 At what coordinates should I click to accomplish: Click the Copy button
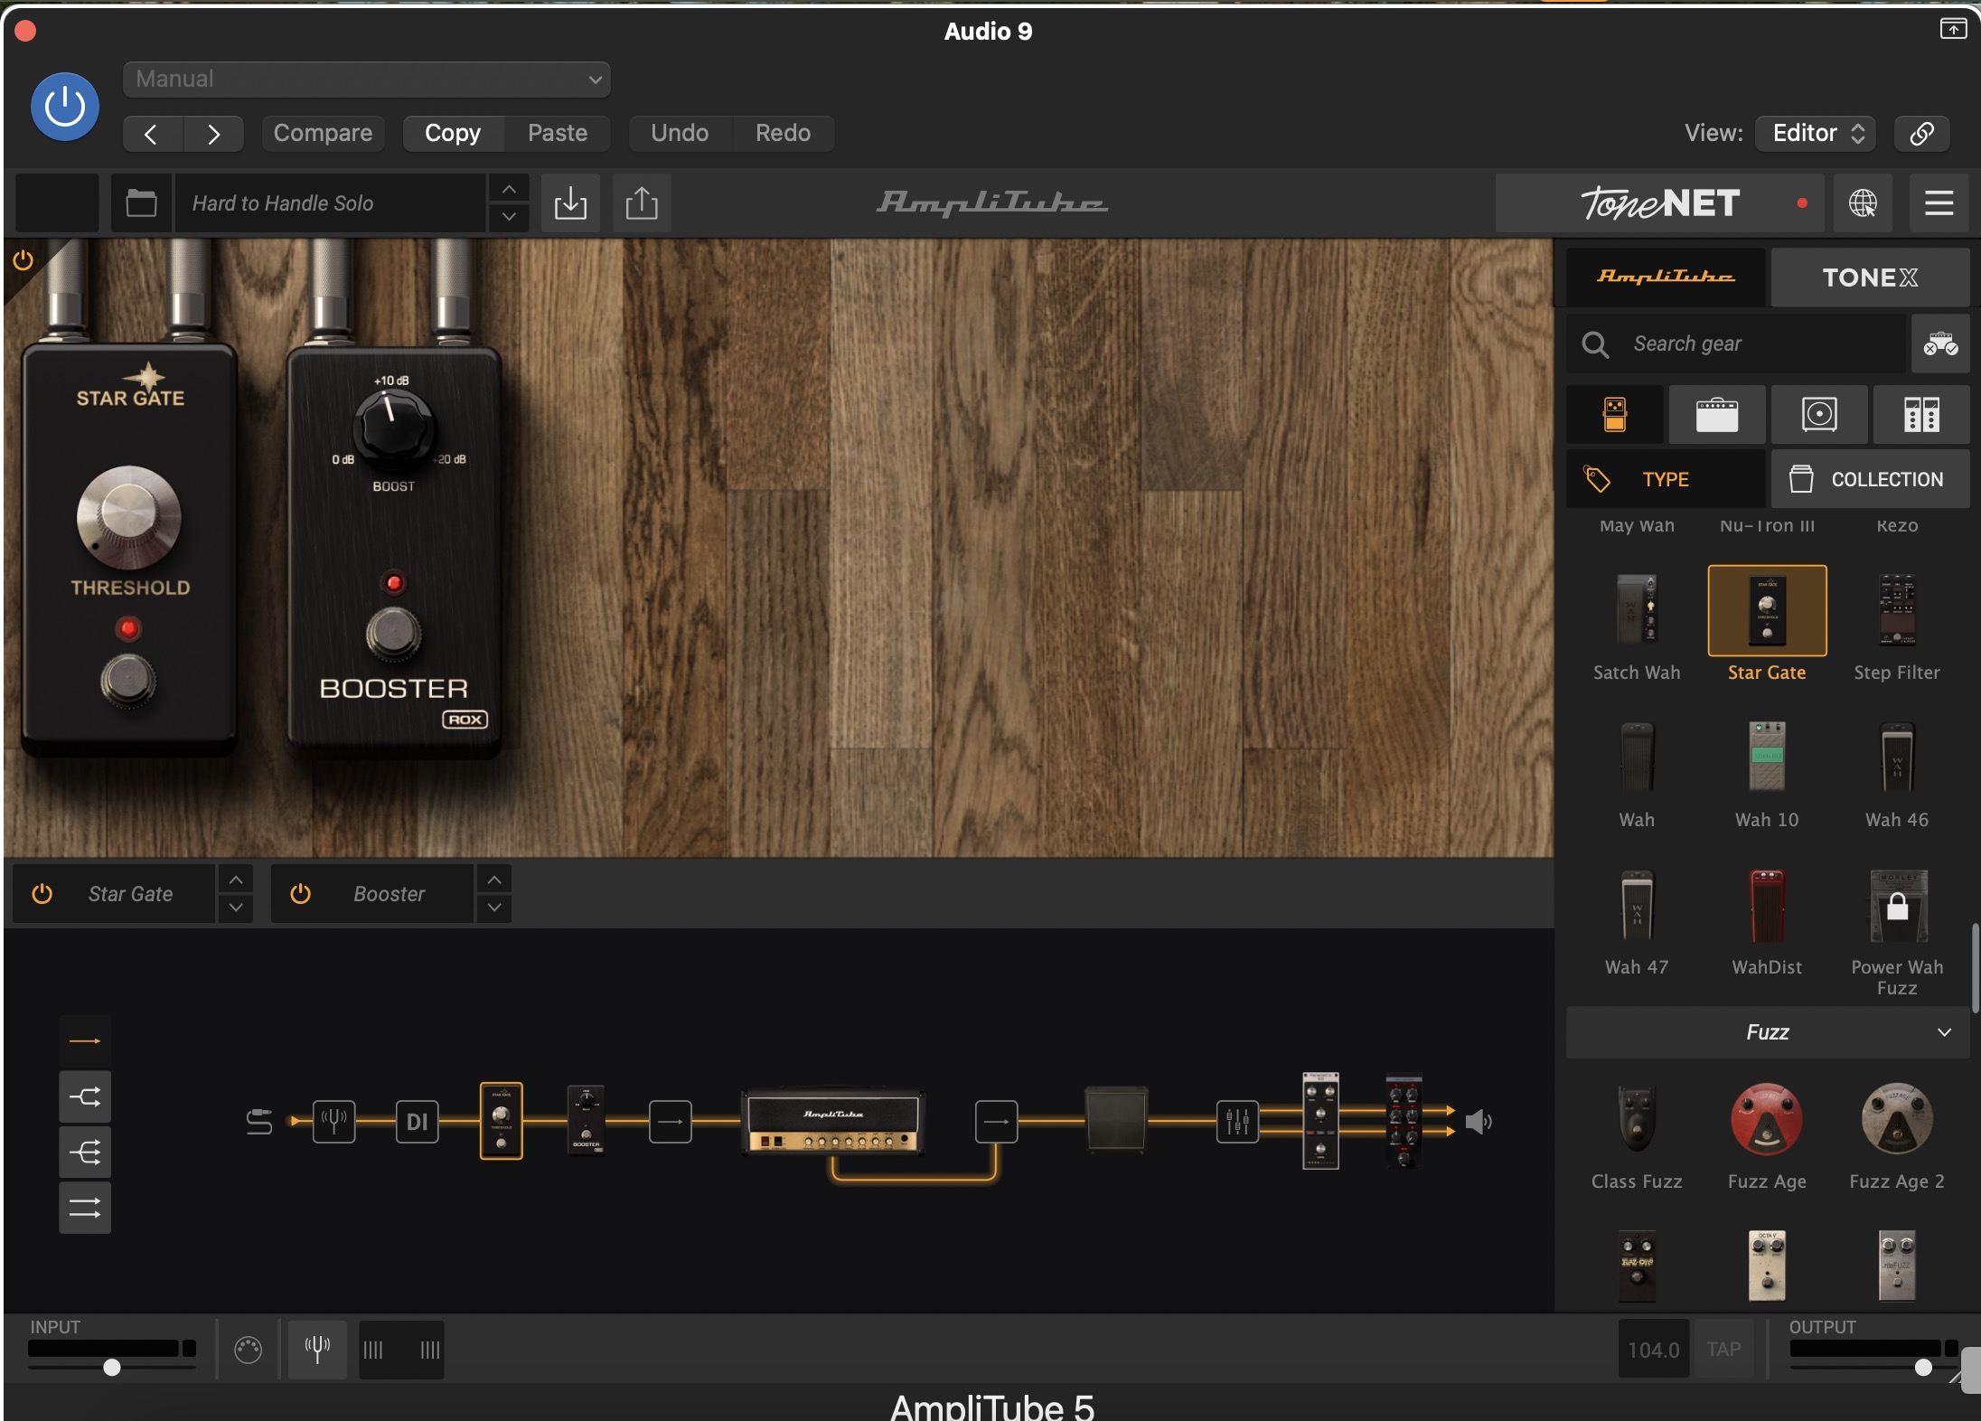(x=453, y=133)
